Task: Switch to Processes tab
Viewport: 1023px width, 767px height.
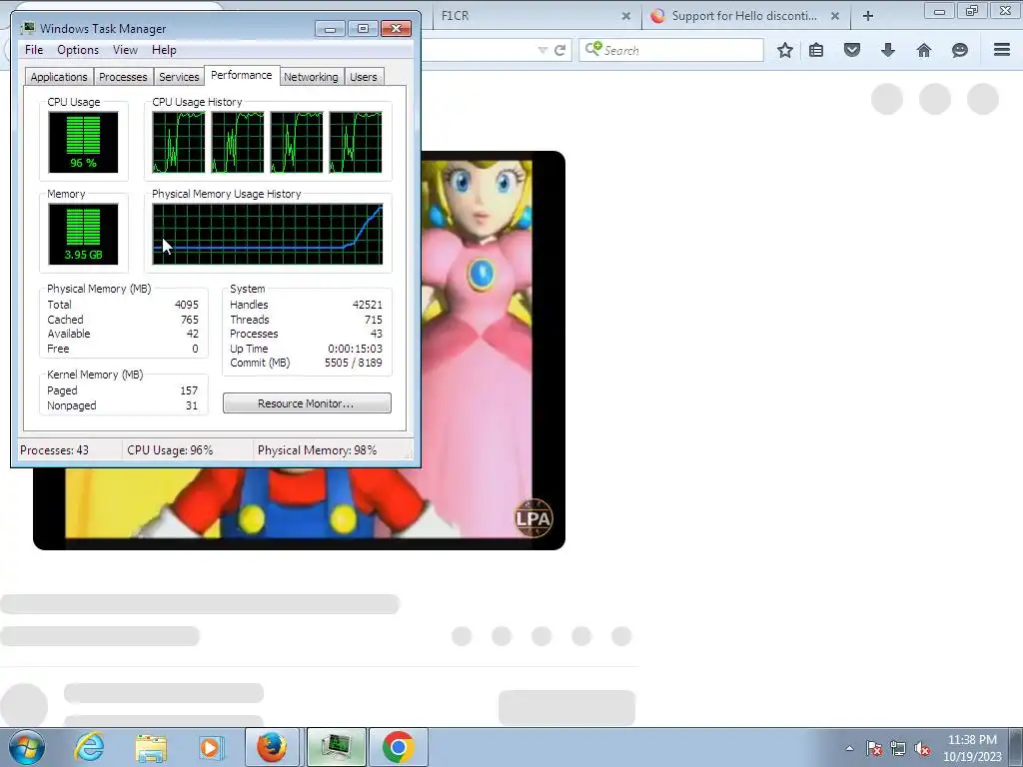Action: (123, 77)
